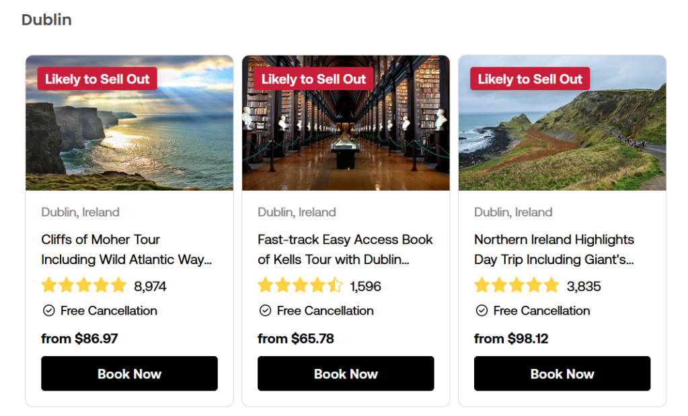This screenshot has height=416, width=688.
Task: Click Free Cancellation checkmark on Northern Ireland card
Action: click(482, 310)
